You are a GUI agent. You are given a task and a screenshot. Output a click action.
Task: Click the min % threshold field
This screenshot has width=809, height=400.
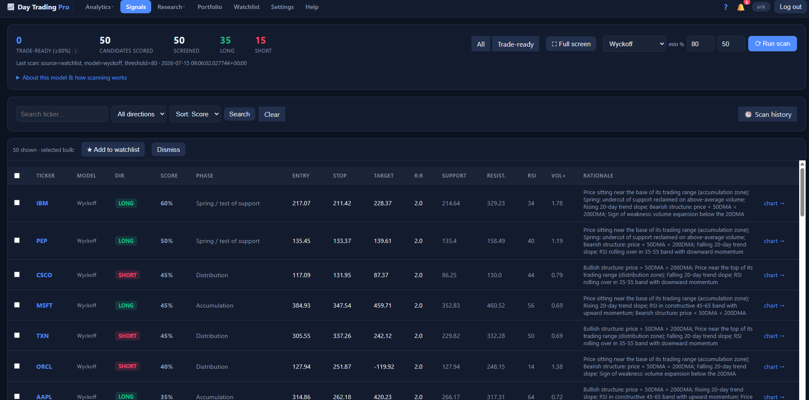(701, 44)
